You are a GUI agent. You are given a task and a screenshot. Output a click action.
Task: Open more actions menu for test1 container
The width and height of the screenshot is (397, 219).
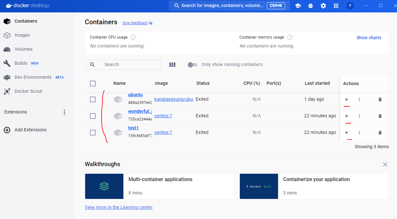pos(359,133)
